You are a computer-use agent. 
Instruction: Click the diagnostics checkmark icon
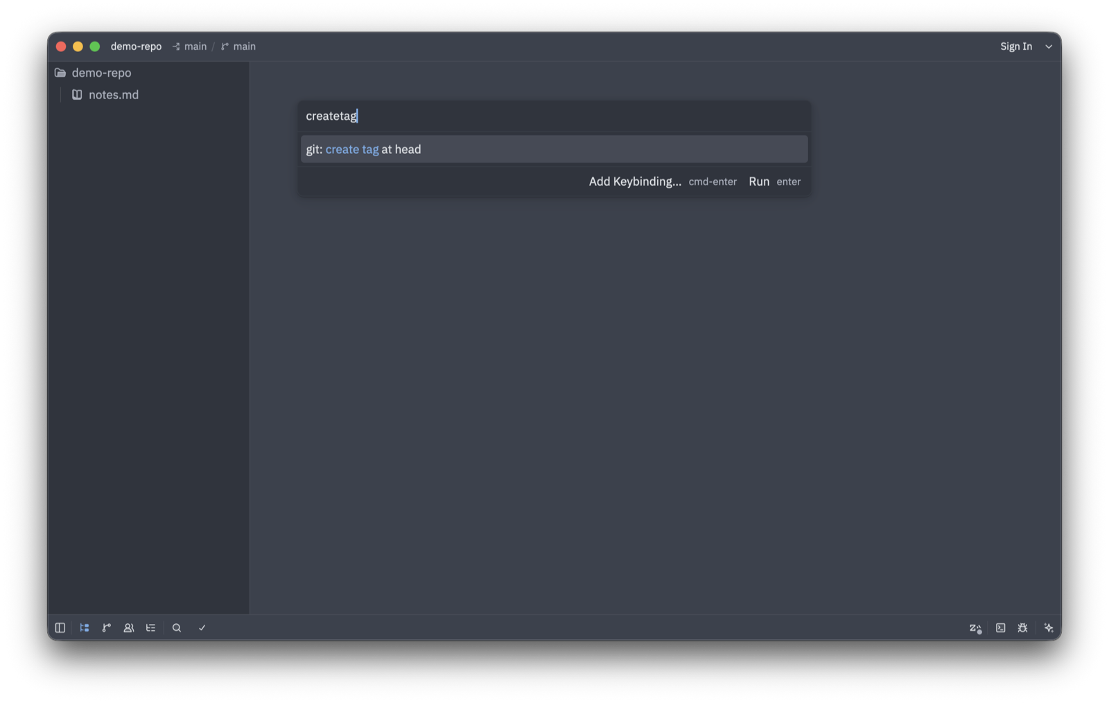[x=202, y=627]
